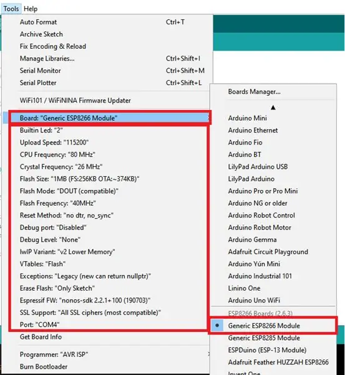Viewport: 345px width, 375px height.
Task: Select ESPDuino (ESP-13 Module) board
Action: 273,350
